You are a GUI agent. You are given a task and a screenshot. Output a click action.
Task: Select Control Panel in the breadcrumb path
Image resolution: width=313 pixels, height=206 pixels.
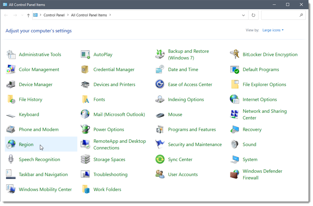pyautogui.click(x=54, y=15)
